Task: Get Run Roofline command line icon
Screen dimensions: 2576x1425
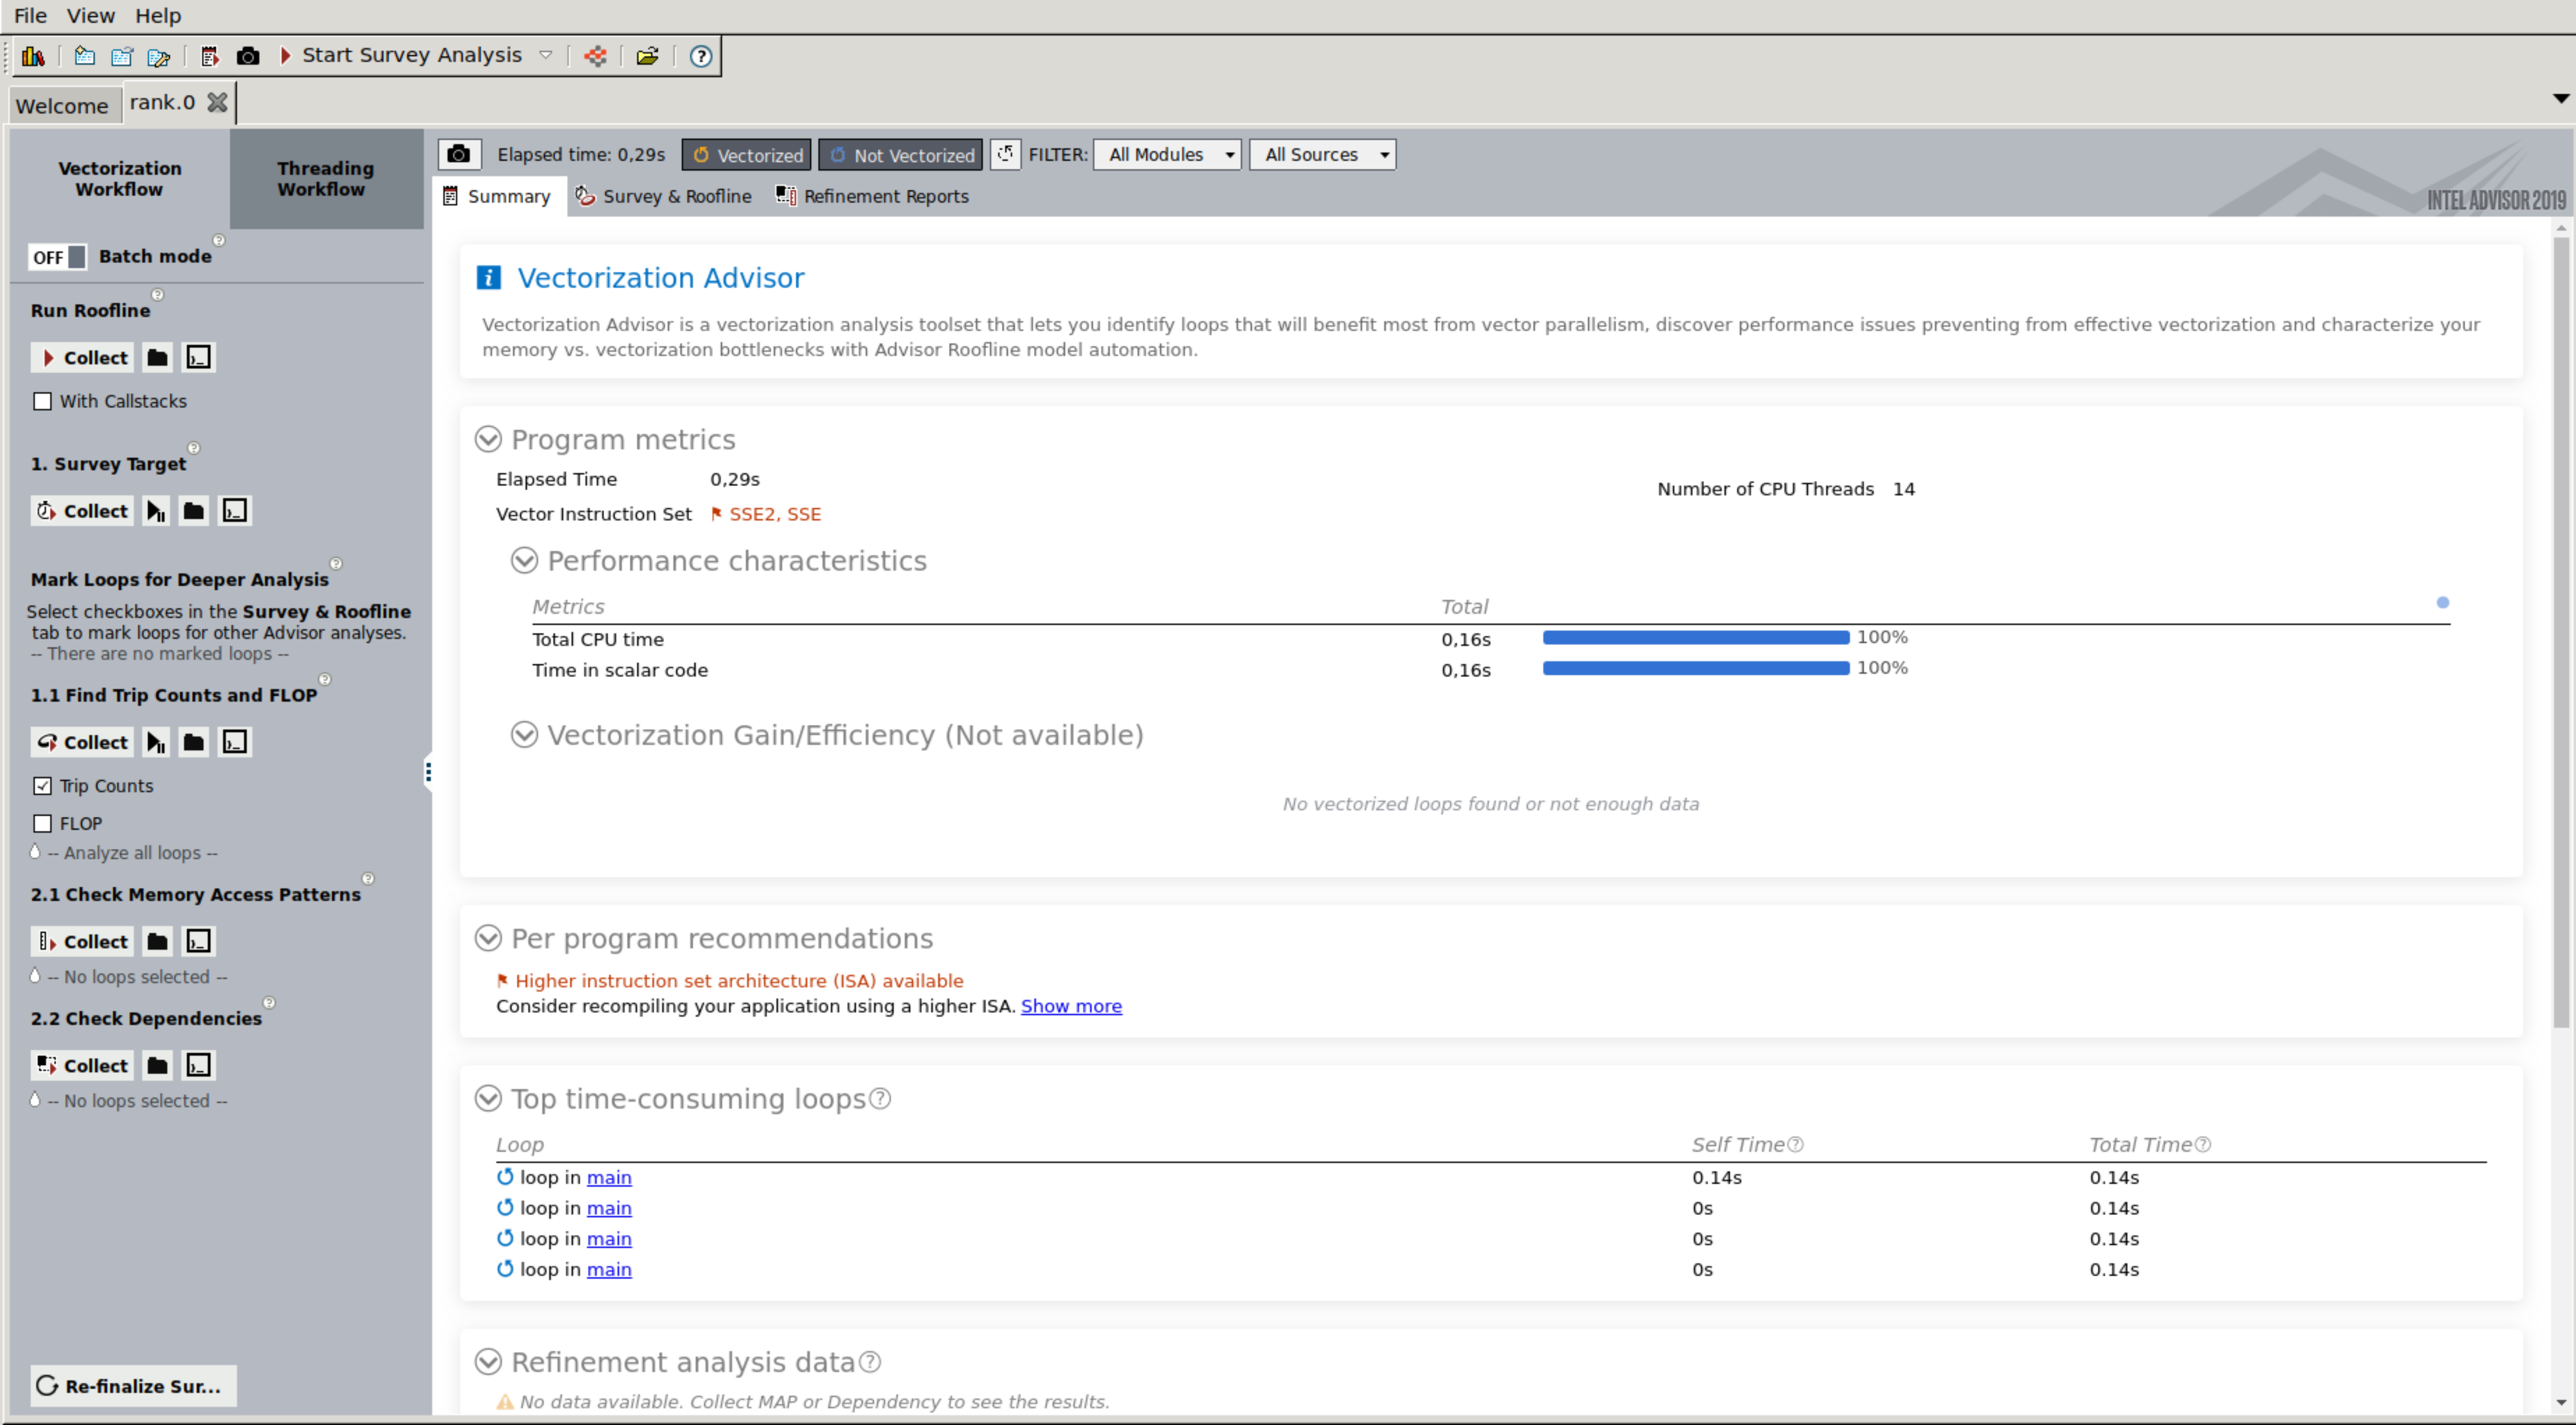Action: tap(198, 357)
